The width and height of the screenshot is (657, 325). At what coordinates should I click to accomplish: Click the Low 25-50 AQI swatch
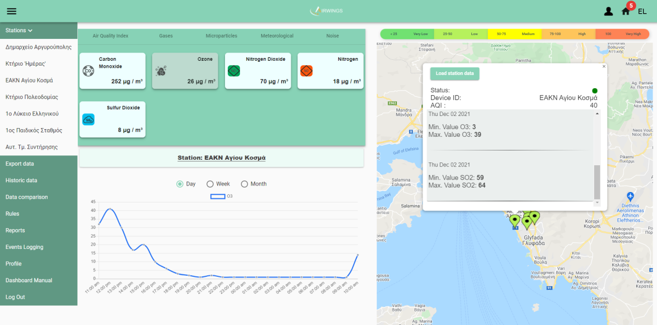(x=461, y=34)
